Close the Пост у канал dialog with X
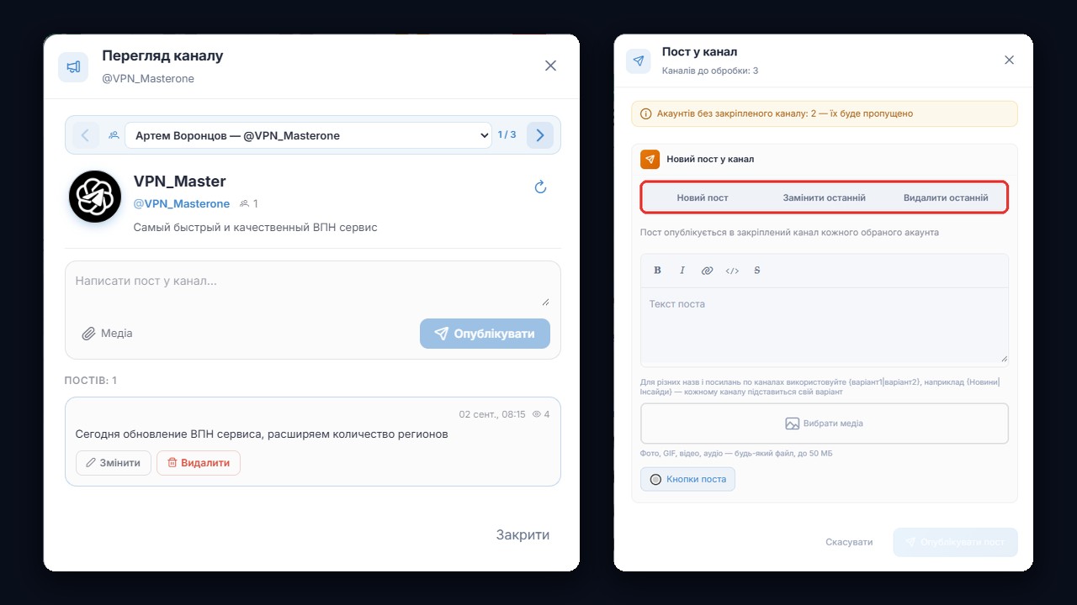1077x605 pixels. pos(1010,60)
